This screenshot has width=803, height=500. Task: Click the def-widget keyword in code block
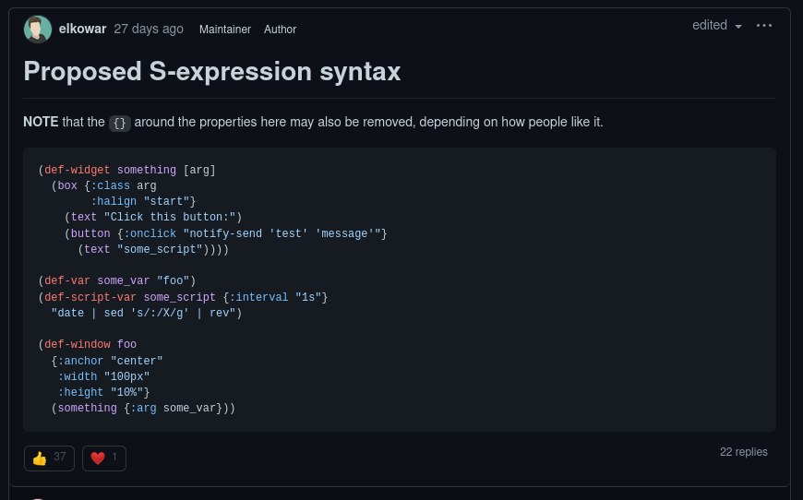(77, 170)
